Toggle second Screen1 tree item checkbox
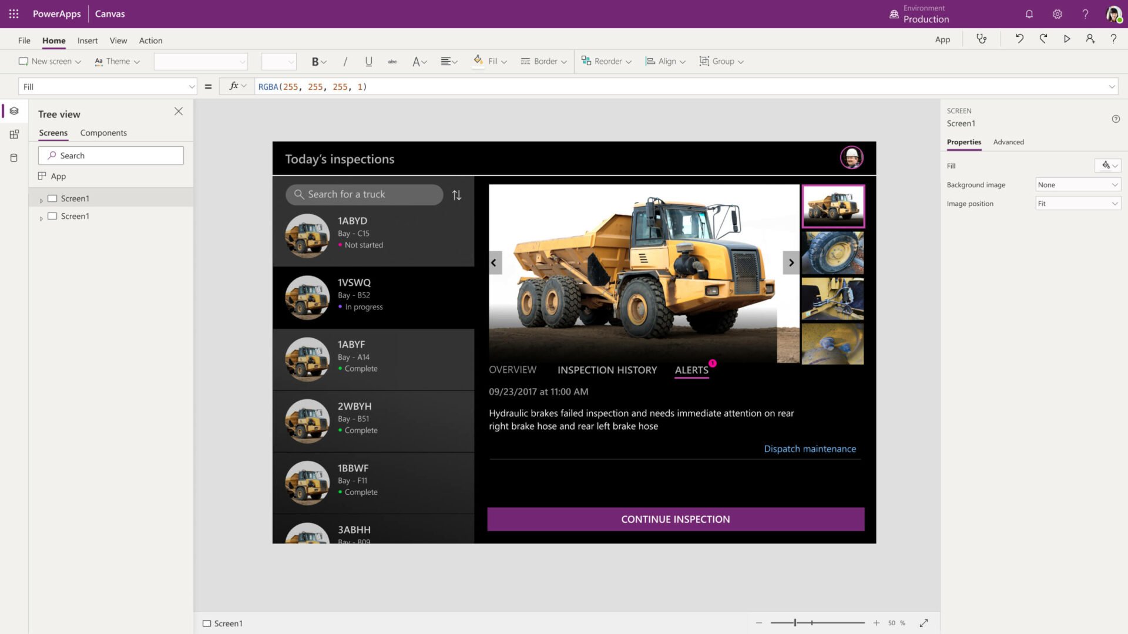This screenshot has height=634, width=1128. pos(53,215)
